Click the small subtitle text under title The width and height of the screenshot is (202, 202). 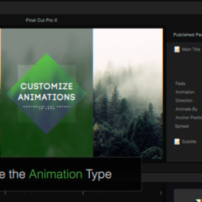point(47,107)
